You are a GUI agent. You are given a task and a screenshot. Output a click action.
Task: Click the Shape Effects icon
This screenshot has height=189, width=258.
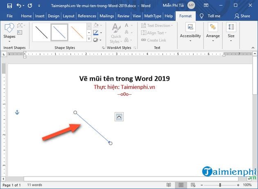[96, 40]
